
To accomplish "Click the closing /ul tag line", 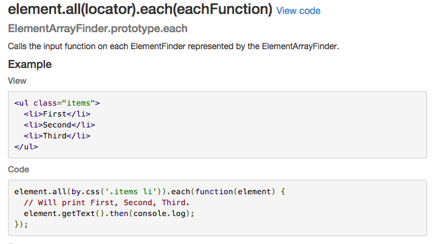I will click(x=26, y=147).
